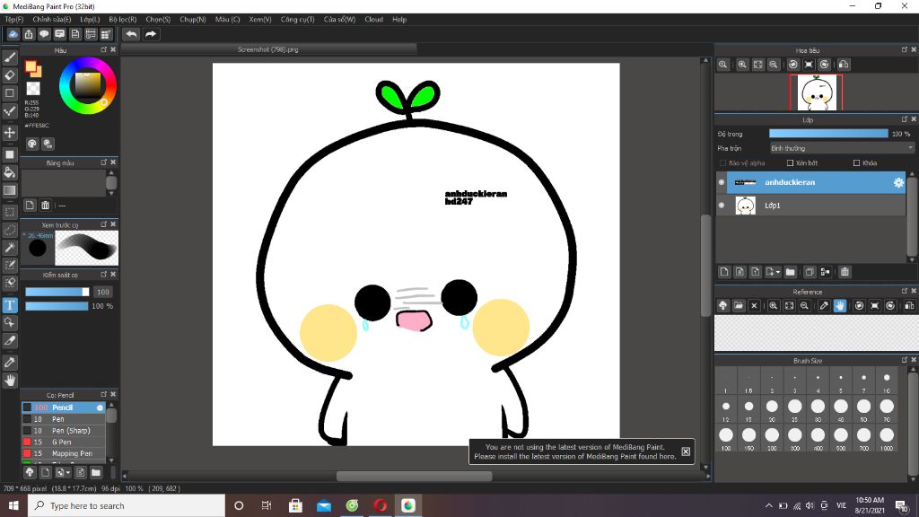Open the Pha trộn blend mode dropdown
This screenshot has width=919, height=517.
[x=841, y=148]
